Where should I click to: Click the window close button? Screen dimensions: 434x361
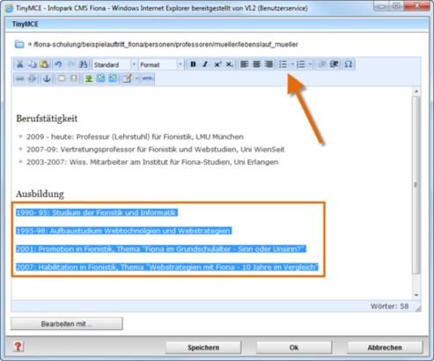point(416,5)
